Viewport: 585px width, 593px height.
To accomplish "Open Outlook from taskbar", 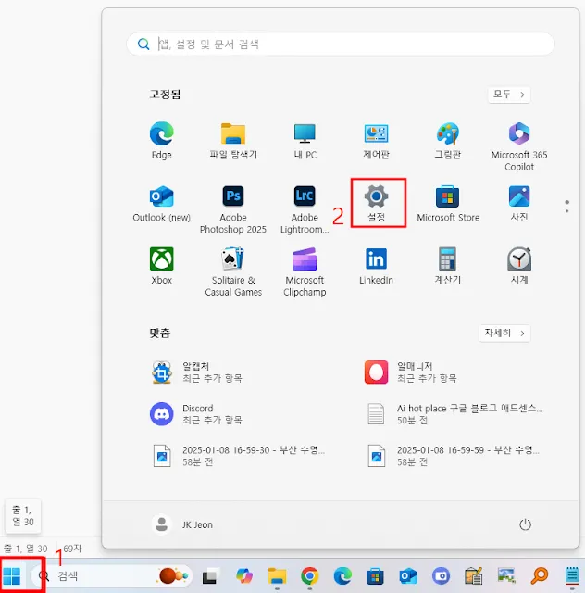I will pyautogui.click(x=408, y=576).
